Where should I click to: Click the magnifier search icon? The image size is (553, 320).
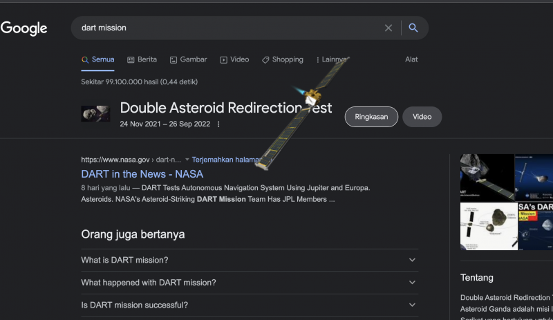point(413,28)
